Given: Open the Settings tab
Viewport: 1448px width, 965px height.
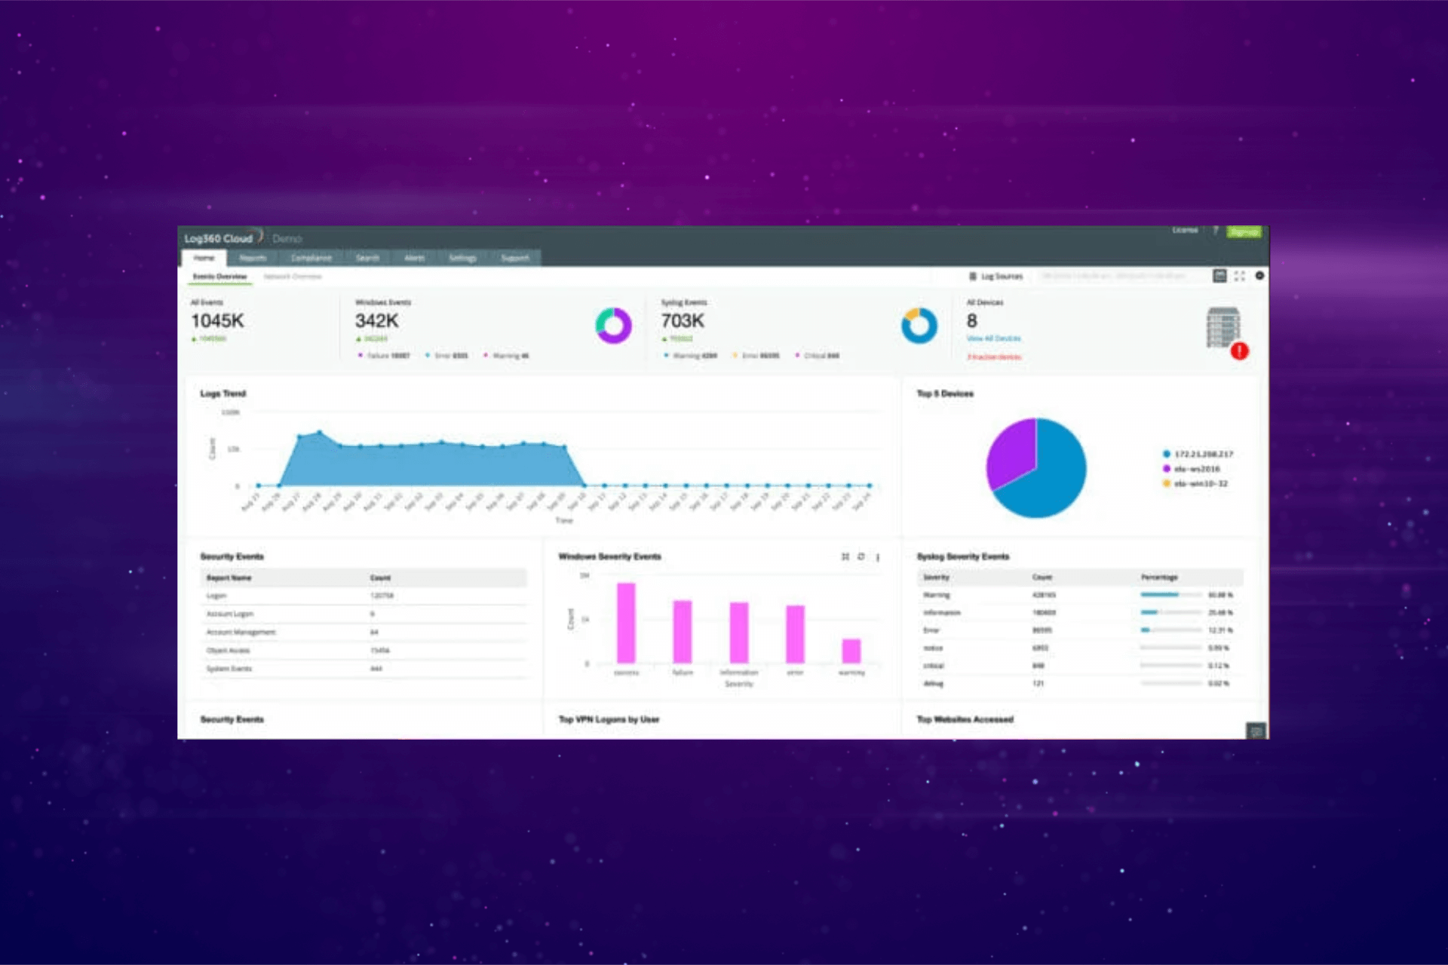Looking at the screenshot, I should (x=462, y=258).
